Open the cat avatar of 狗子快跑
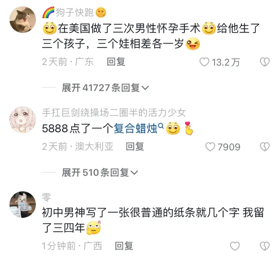 [x=23, y=20]
